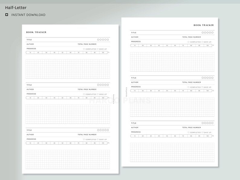Click the notes grid under right page's third entry

(x=172, y=152)
